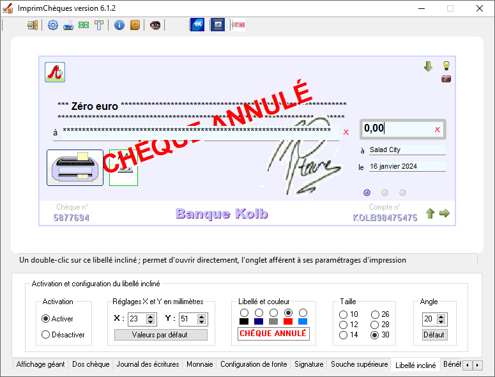Viewport: 495px width, 377px height.
Task: Set Taille to 28
Action: coord(375,325)
